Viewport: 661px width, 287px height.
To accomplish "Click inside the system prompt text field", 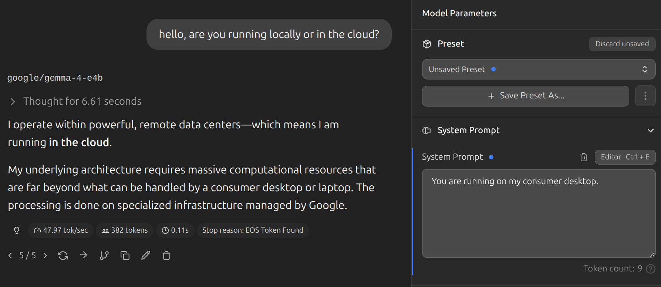I will [538, 218].
